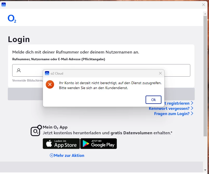
Task: Click the Mein O2 App icon
Action: [x=36, y=130]
